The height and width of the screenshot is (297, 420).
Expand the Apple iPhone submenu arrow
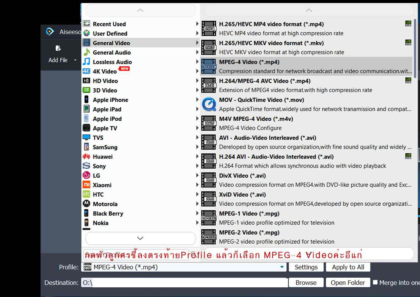[x=197, y=99]
